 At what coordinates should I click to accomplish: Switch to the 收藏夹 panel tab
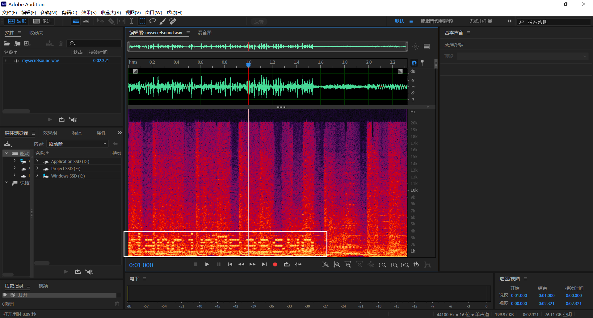tap(36, 33)
